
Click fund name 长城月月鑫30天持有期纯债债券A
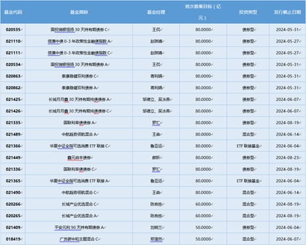coord(79,100)
